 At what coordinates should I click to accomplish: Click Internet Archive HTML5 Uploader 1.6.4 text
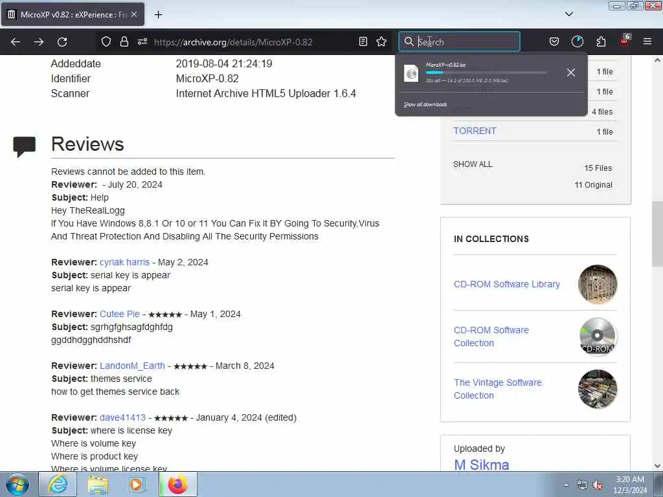[x=266, y=93]
